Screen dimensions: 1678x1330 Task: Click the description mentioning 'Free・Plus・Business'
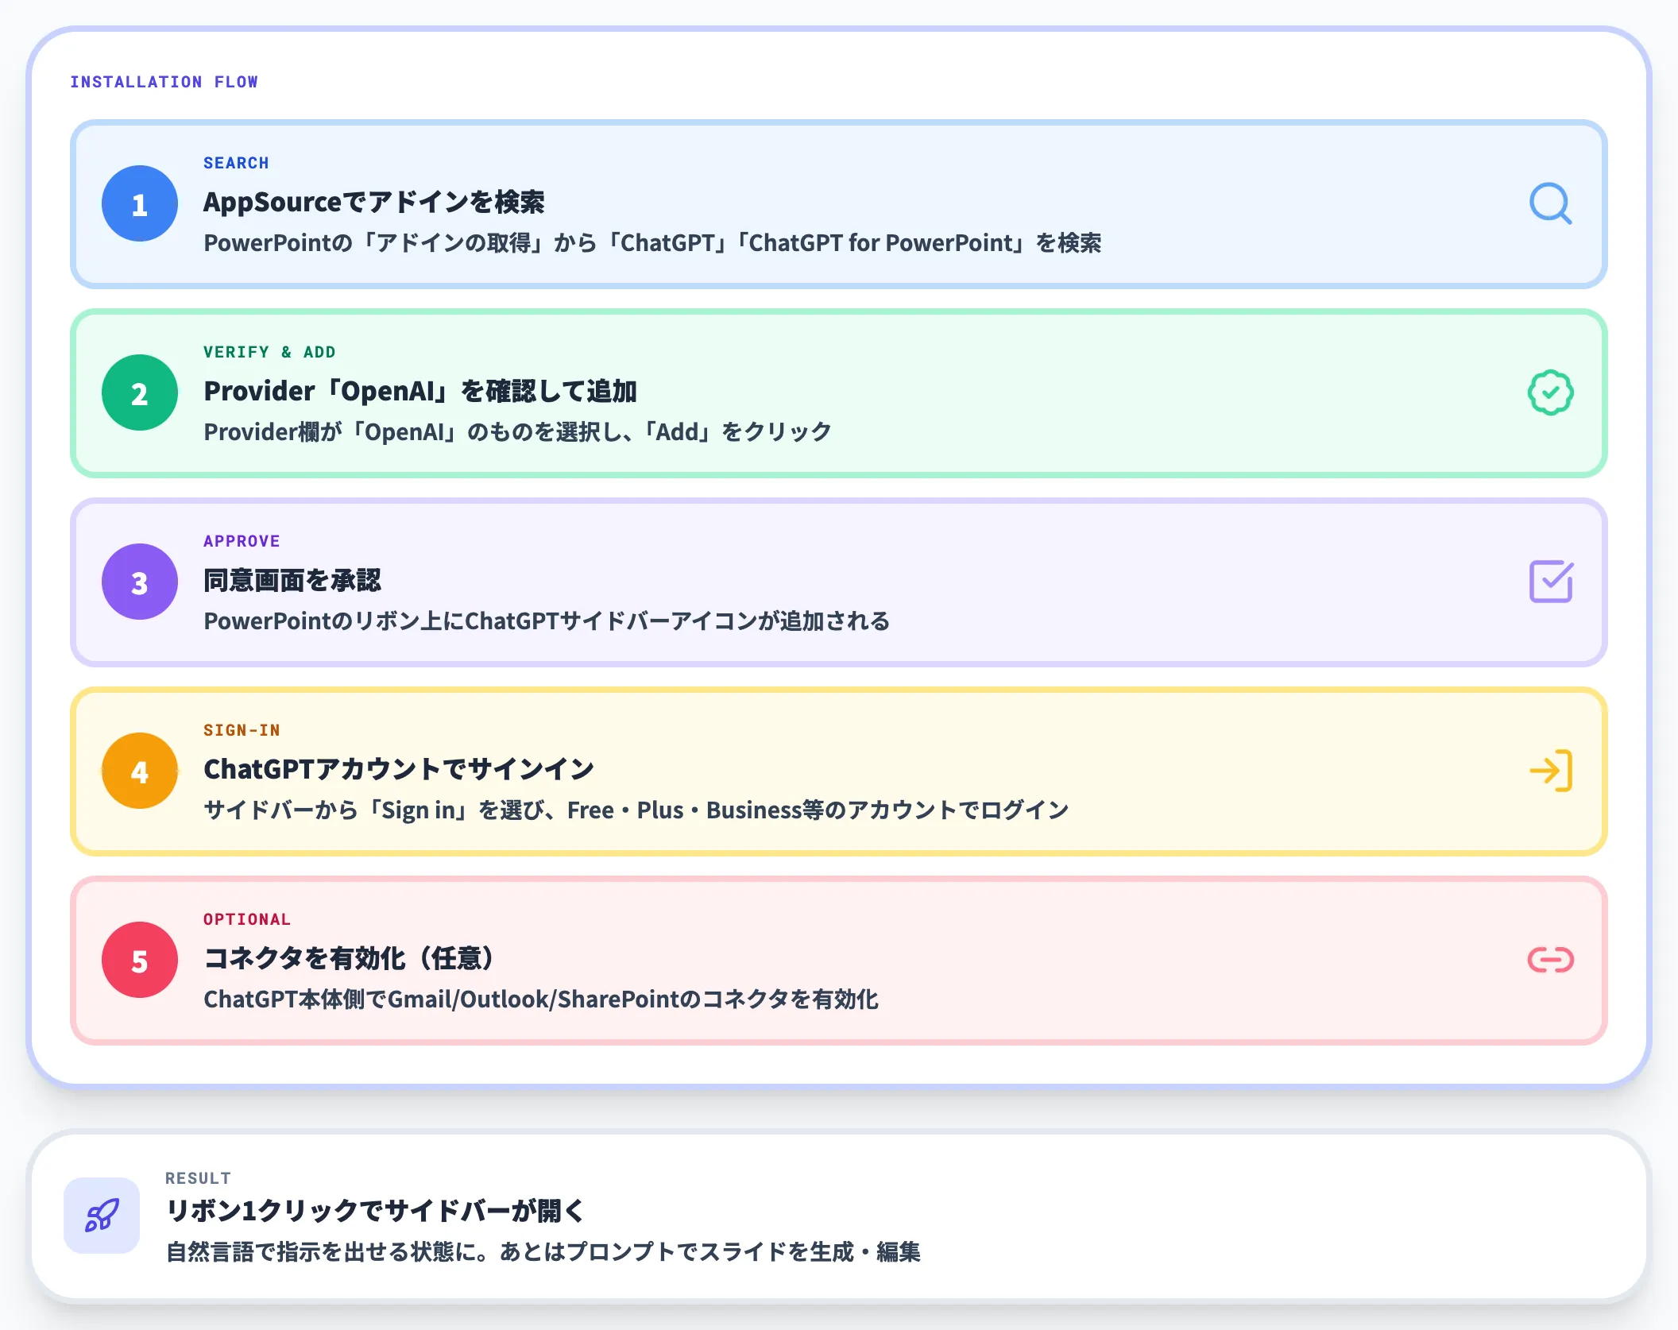(x=636, y=810)
